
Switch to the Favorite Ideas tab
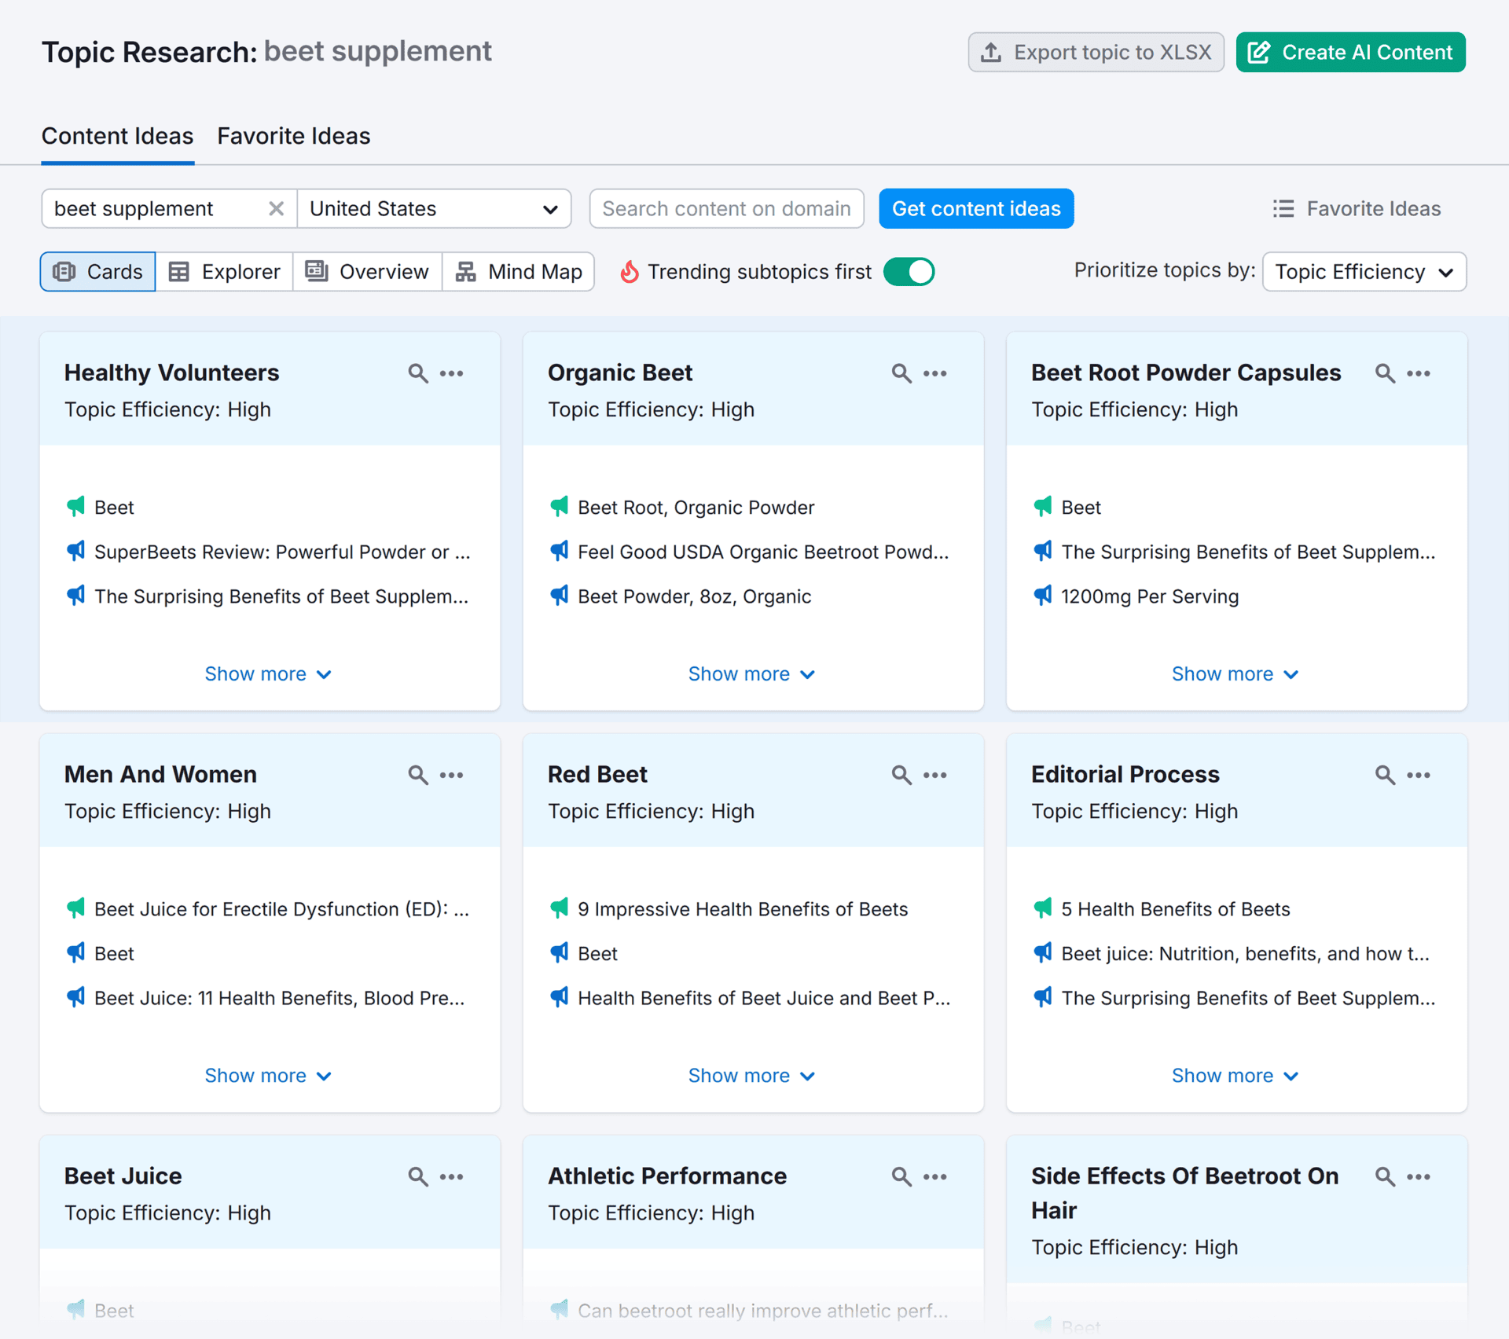coord(293,136)
